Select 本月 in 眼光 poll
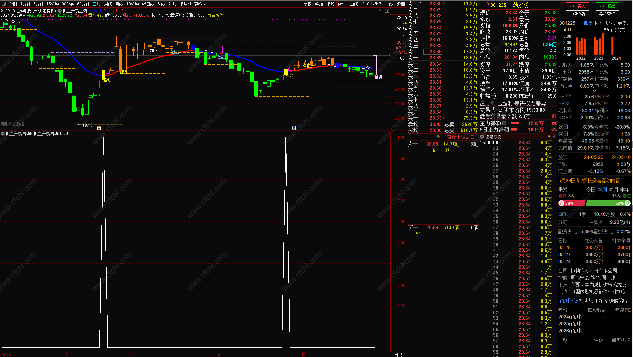Screen dimensions: 633x357 [x=613, y=189]
